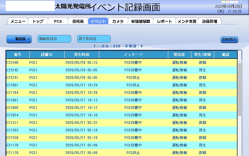Image resolution: width=249 pixels, height=156 pixels.
Task: Select the レポート tab
Action: click(x=164, y=21)
